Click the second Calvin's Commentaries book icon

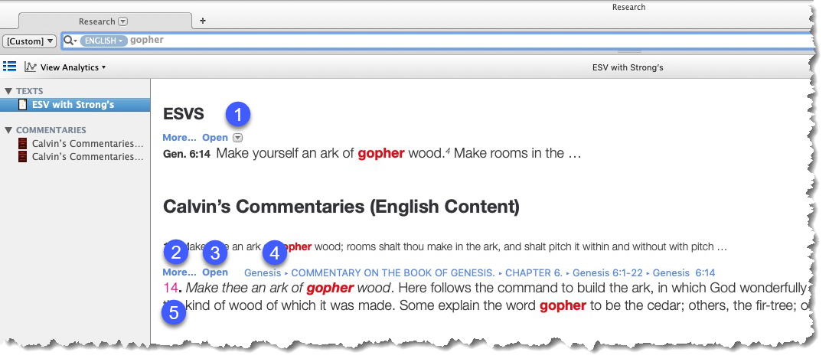[23, 156]
